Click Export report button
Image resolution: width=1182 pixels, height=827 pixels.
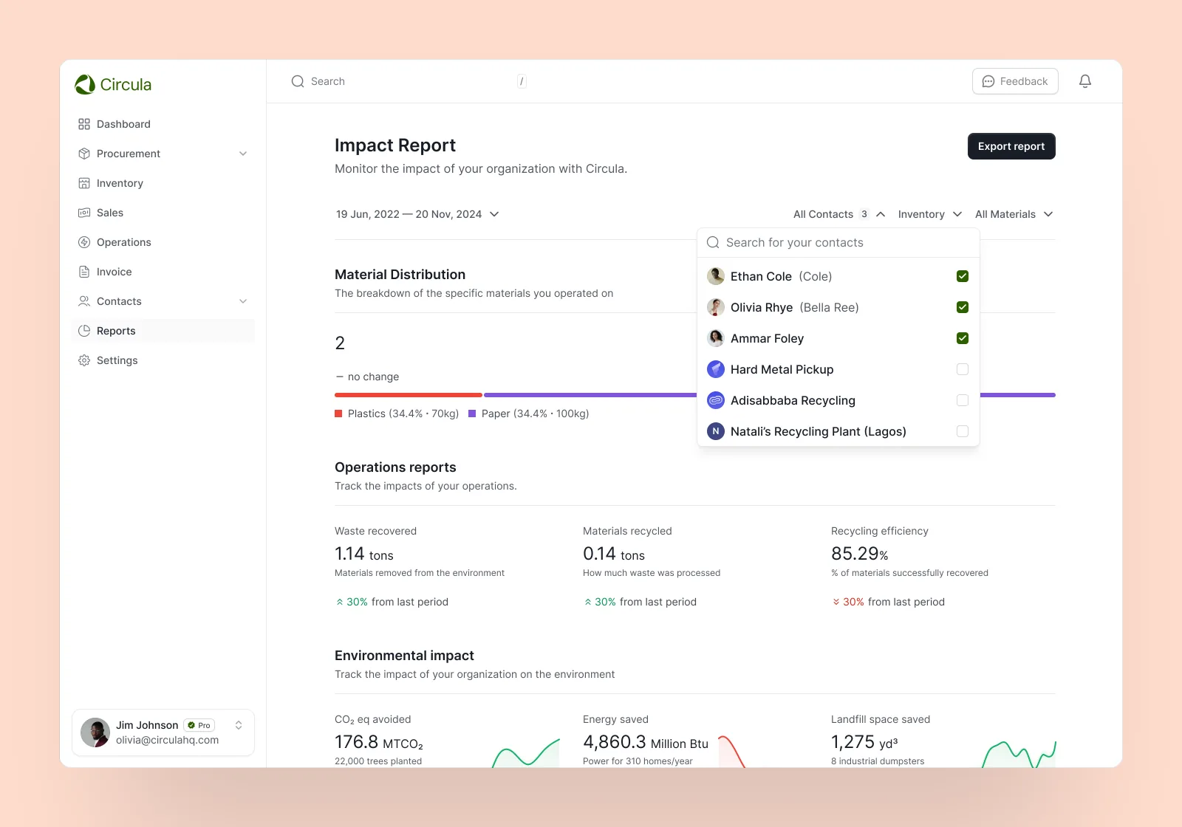[x=1011, y=146]
